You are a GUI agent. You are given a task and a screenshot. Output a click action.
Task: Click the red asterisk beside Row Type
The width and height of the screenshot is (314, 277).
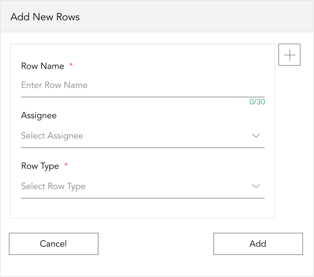(x=66, y=165)
